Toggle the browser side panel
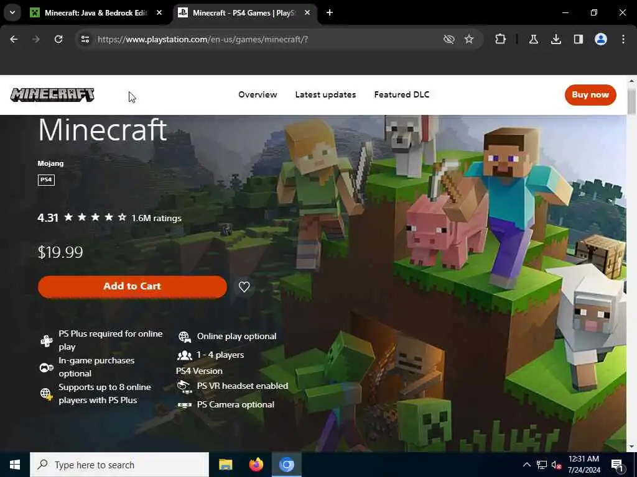The height and width of the screenshot is (477, 637). 579,39
